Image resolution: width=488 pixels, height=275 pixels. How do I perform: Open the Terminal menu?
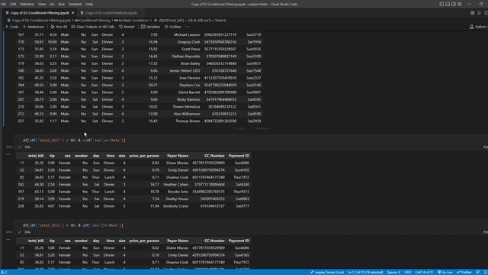pyautogui.click(x=75, y=4)
